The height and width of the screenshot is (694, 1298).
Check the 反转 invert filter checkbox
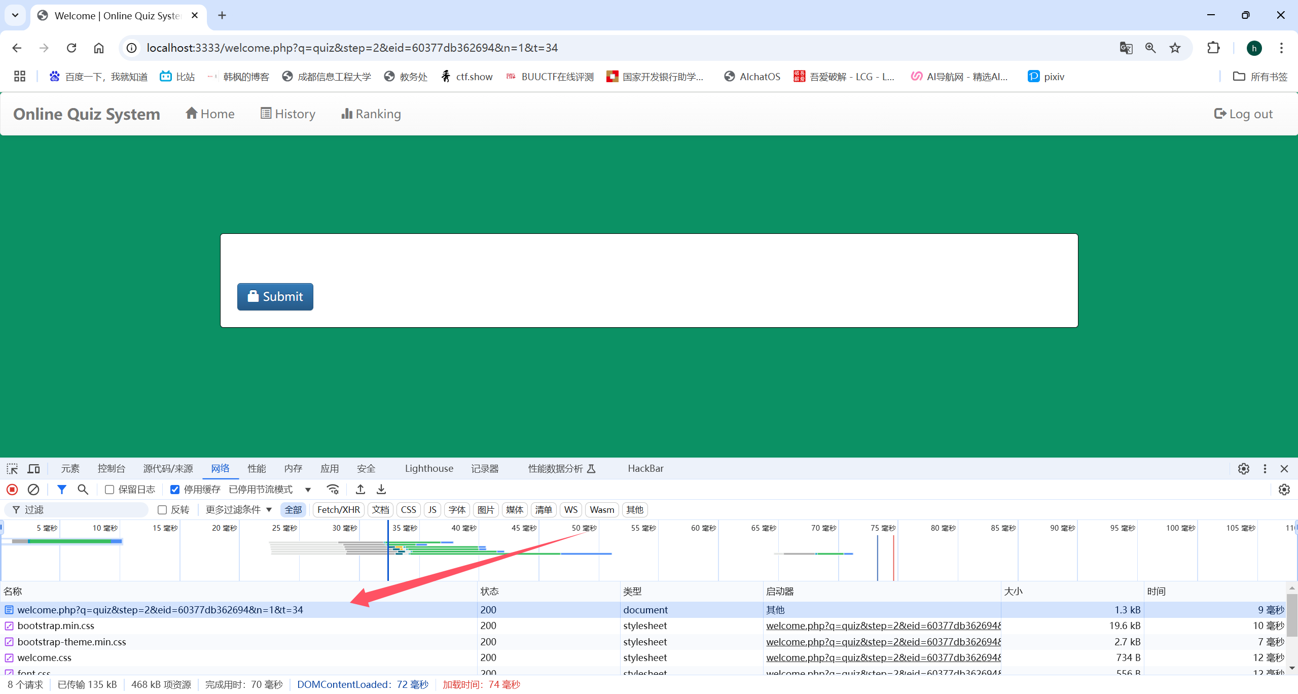coord(162,510)
